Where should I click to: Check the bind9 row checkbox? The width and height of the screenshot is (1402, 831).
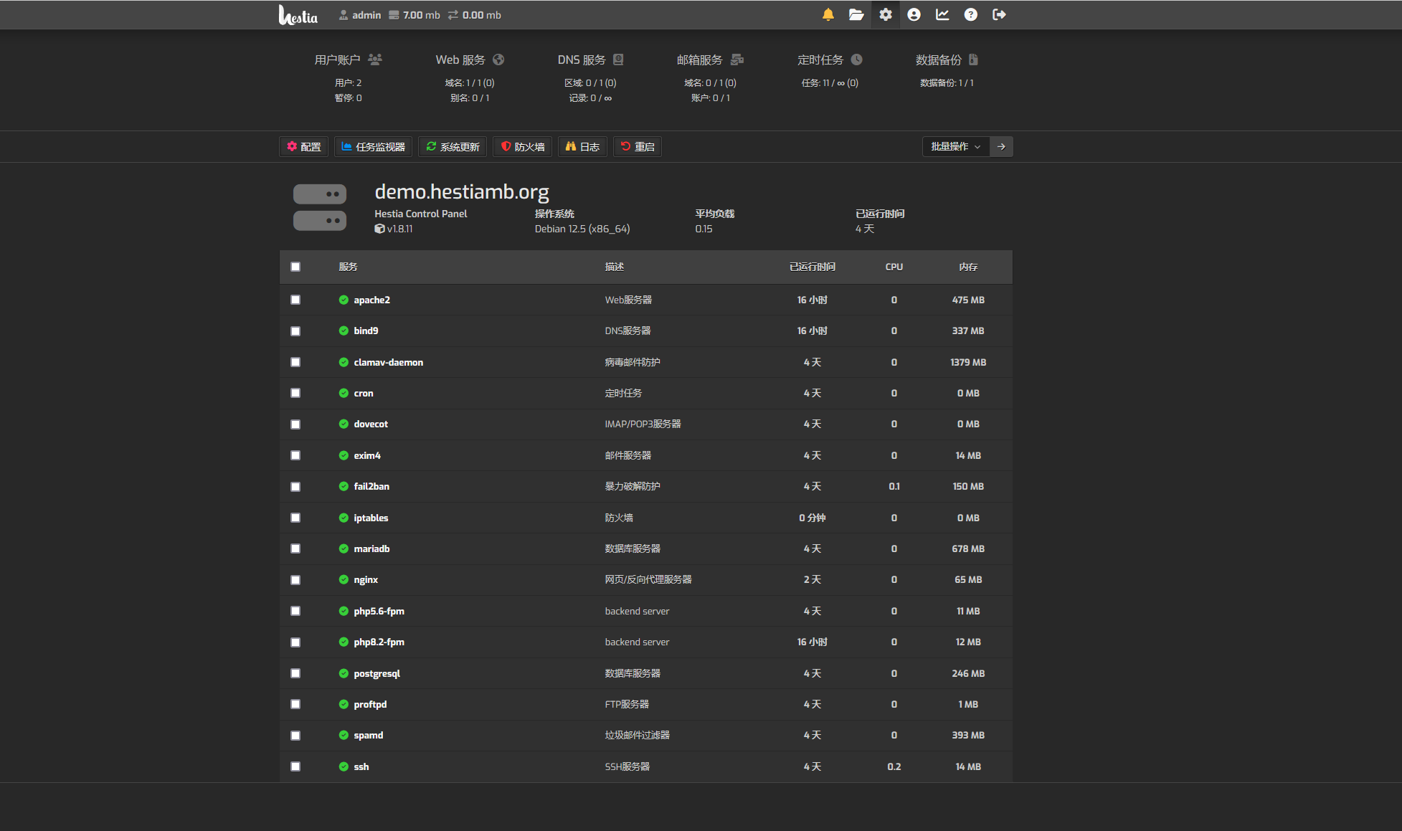[295, 331]
